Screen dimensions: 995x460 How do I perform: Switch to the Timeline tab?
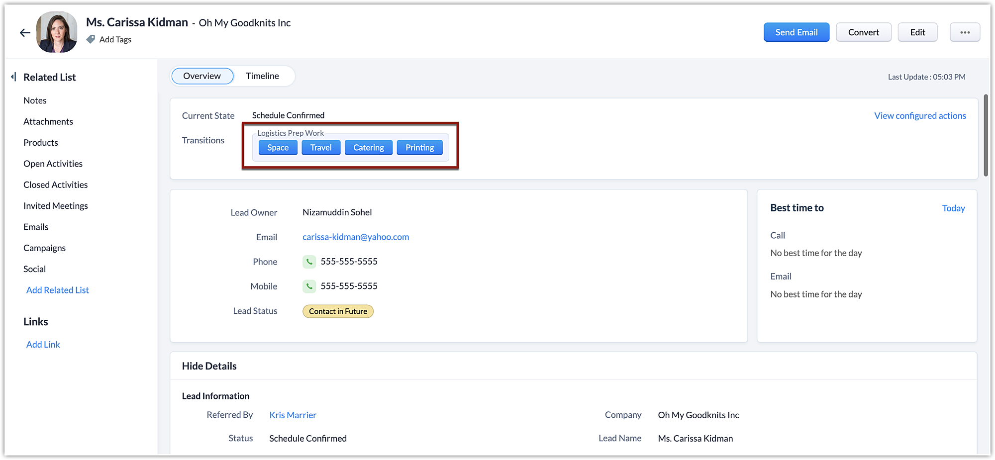click(x=262, y=76)
